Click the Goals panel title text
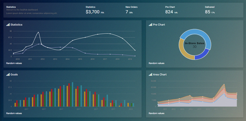Image resolution: width=246 pixels, height=121 pixels. [x=14, y=74]
